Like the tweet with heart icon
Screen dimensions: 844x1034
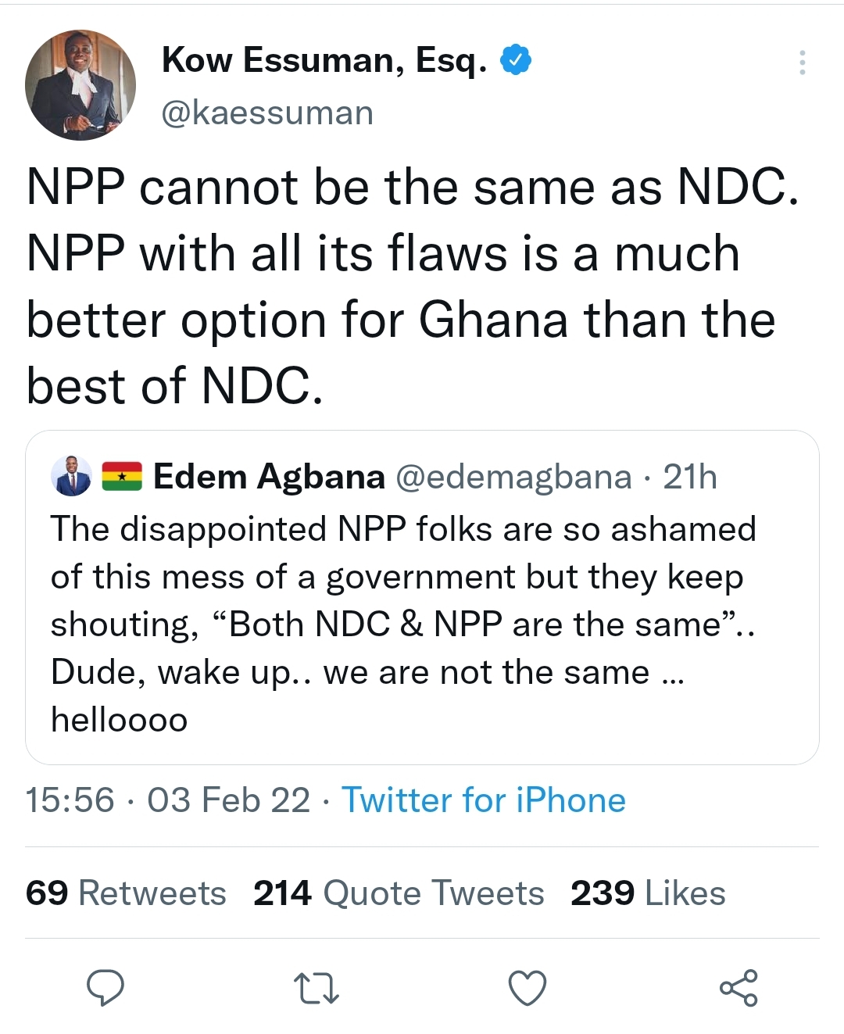[527, 988]
